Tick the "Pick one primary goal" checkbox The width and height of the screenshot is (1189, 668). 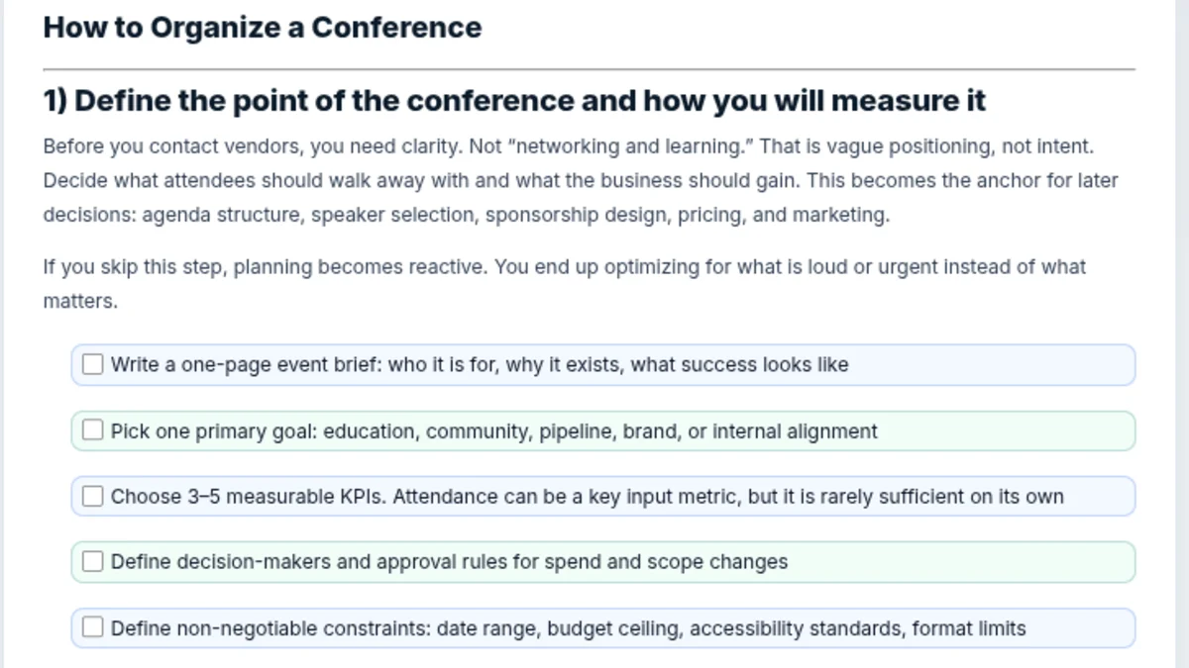pos(92,429)
